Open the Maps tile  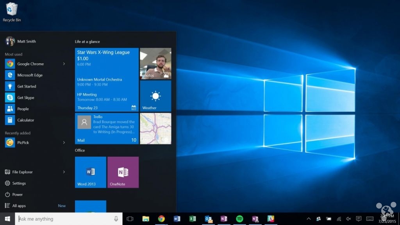tap(155, 129)
